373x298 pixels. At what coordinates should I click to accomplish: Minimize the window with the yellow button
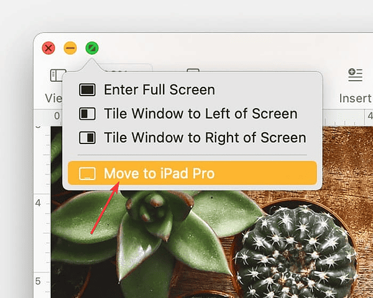click(x=70, y=48)
